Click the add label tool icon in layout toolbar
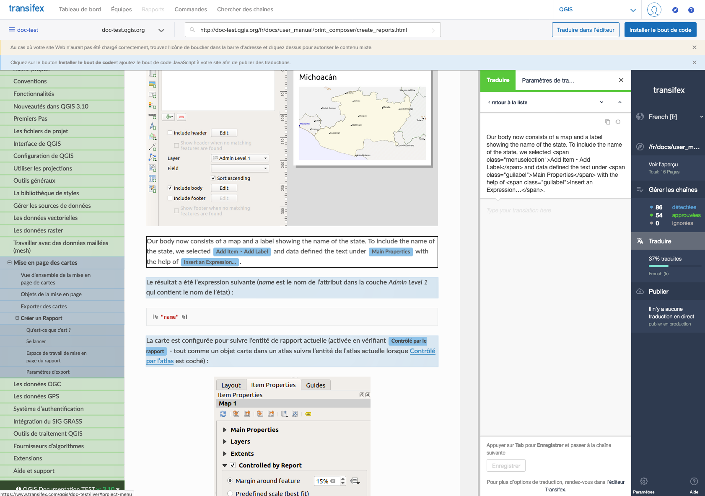 [153, 95]
